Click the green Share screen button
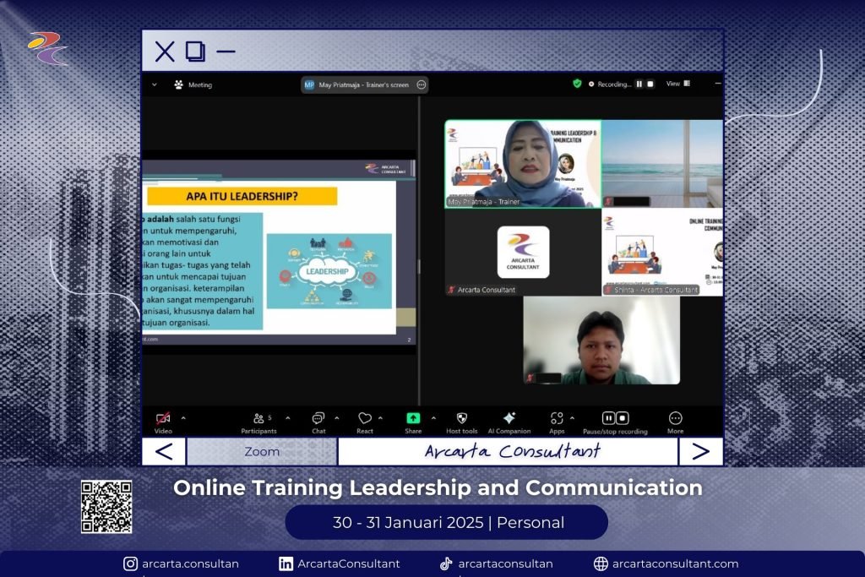Screen dimensions: 865x577 click(x=413, y=418)
